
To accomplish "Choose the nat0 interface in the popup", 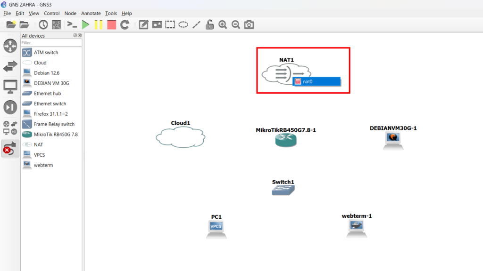I will [316, 81].
